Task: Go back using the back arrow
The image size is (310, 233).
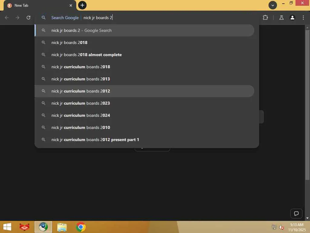Action: [x=7, y=18]
